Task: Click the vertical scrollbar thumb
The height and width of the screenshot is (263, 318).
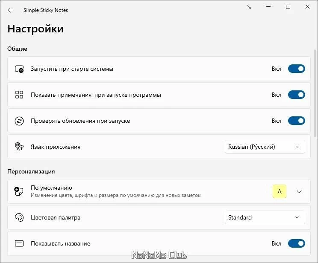Action: click(315, 93)
